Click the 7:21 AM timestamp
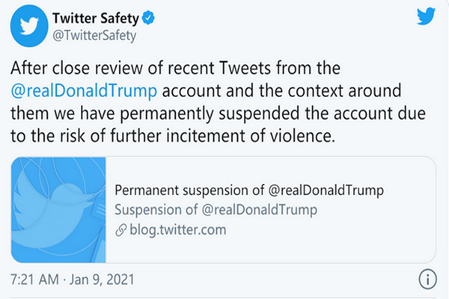Screen dimensions: 449x299 (x=34, y=280)
